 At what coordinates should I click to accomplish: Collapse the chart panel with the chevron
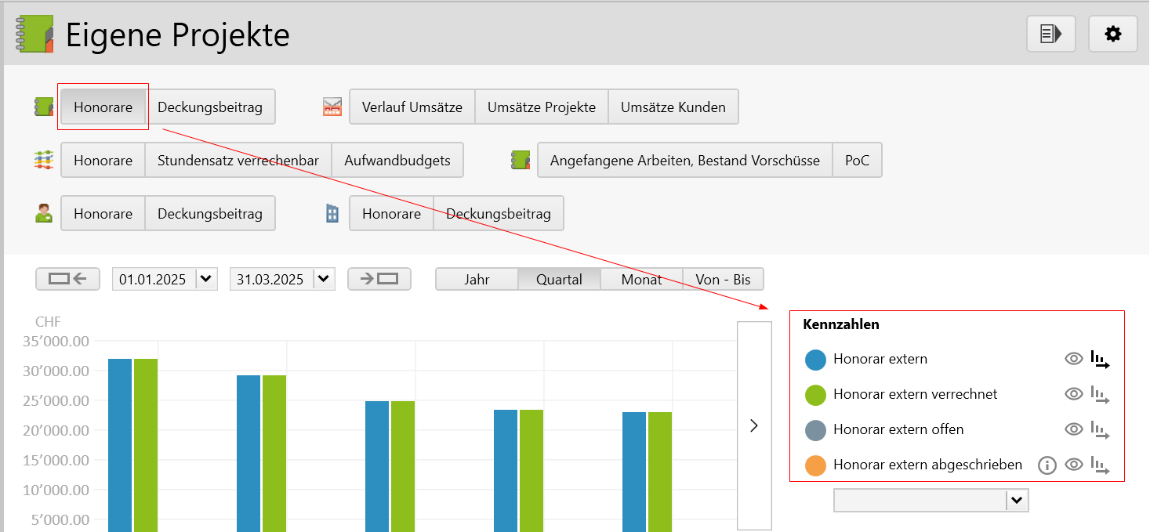754,425
